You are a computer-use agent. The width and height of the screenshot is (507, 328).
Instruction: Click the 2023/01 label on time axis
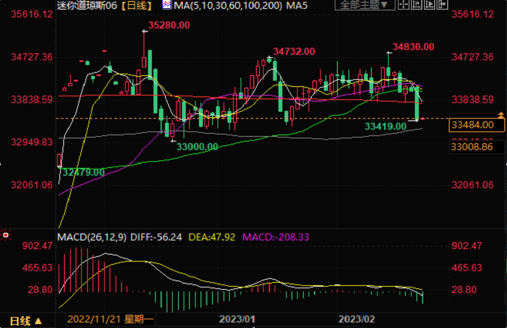[x=237, y=319]
